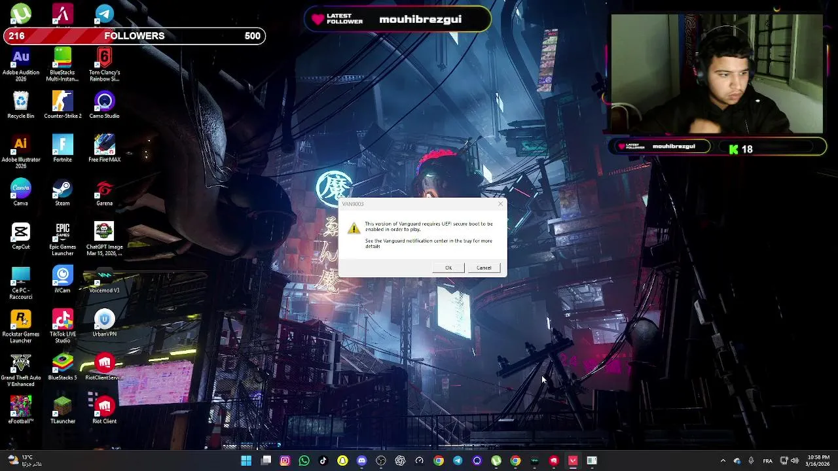838x471 pixels.
Task: Open the OneDrive tray icon
Action: coord(737,461)
